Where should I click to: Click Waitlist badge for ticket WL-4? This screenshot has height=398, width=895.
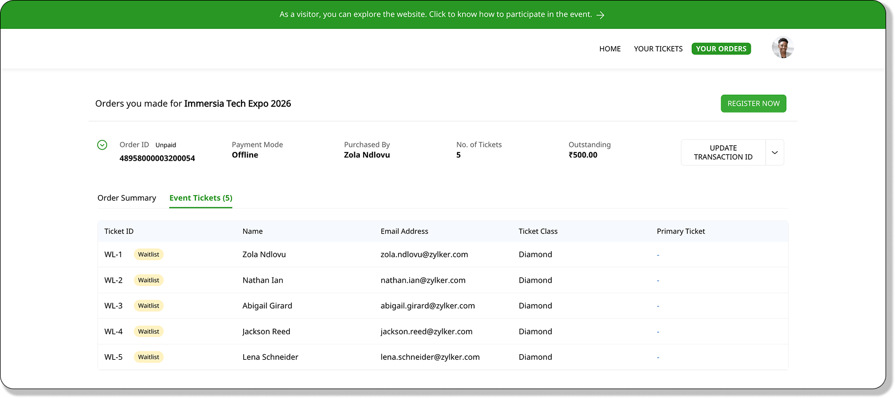pyautogui.click(x=148, y=331)
